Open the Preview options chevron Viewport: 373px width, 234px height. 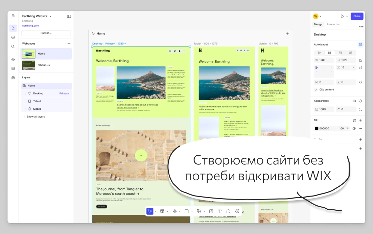pos(347,17)
